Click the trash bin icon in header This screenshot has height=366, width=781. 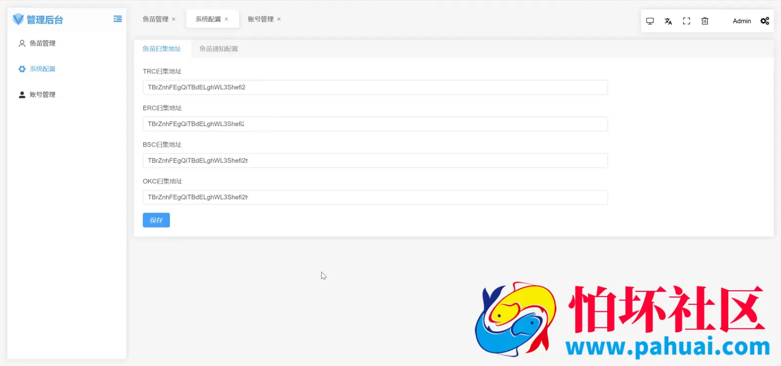tap(705, 21)
